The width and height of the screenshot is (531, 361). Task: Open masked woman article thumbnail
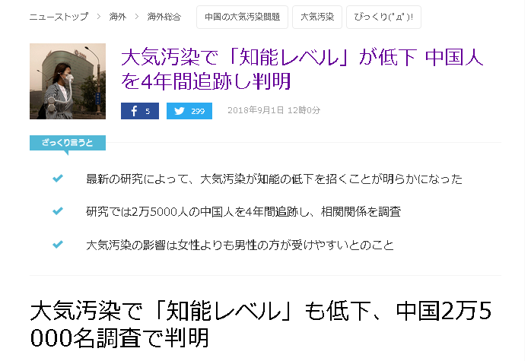pos(68,81)
